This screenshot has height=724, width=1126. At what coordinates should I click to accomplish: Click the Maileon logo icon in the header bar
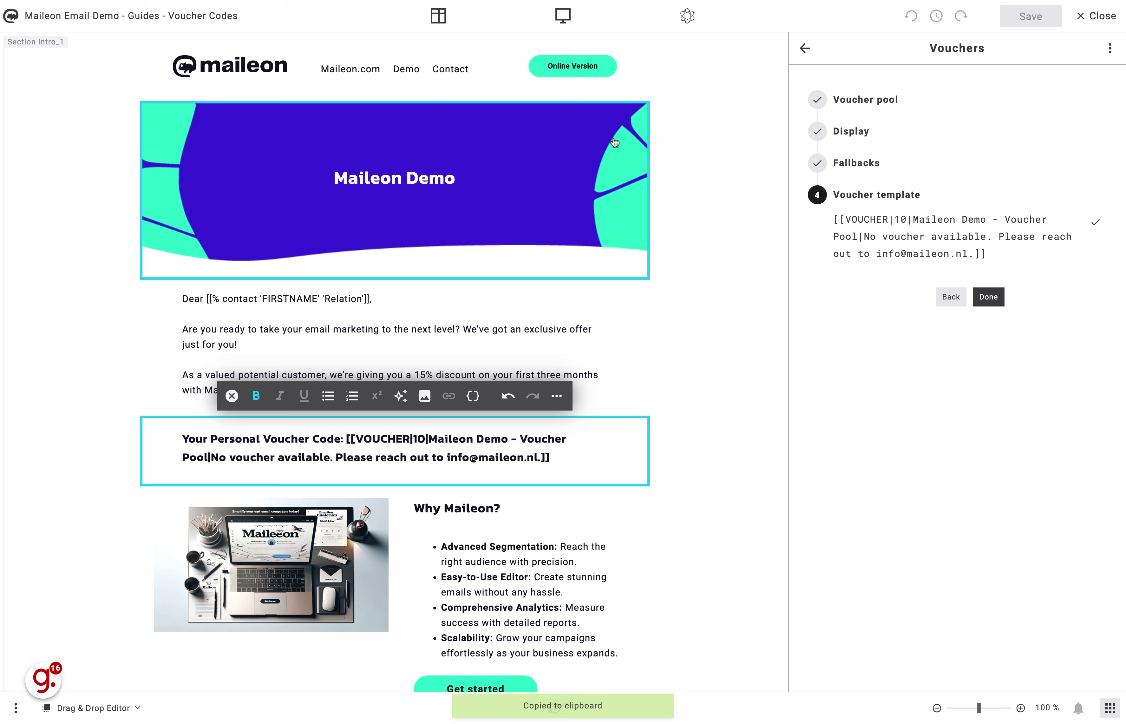[x=11, y=16]
